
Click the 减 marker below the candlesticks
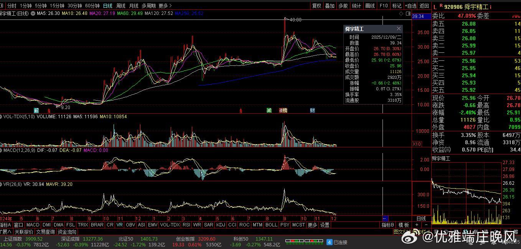point(269,111)
